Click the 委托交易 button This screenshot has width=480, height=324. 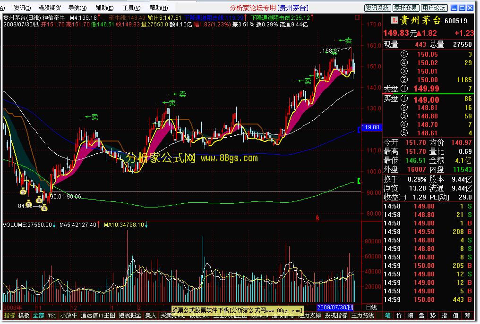click(x=405, y=8)
